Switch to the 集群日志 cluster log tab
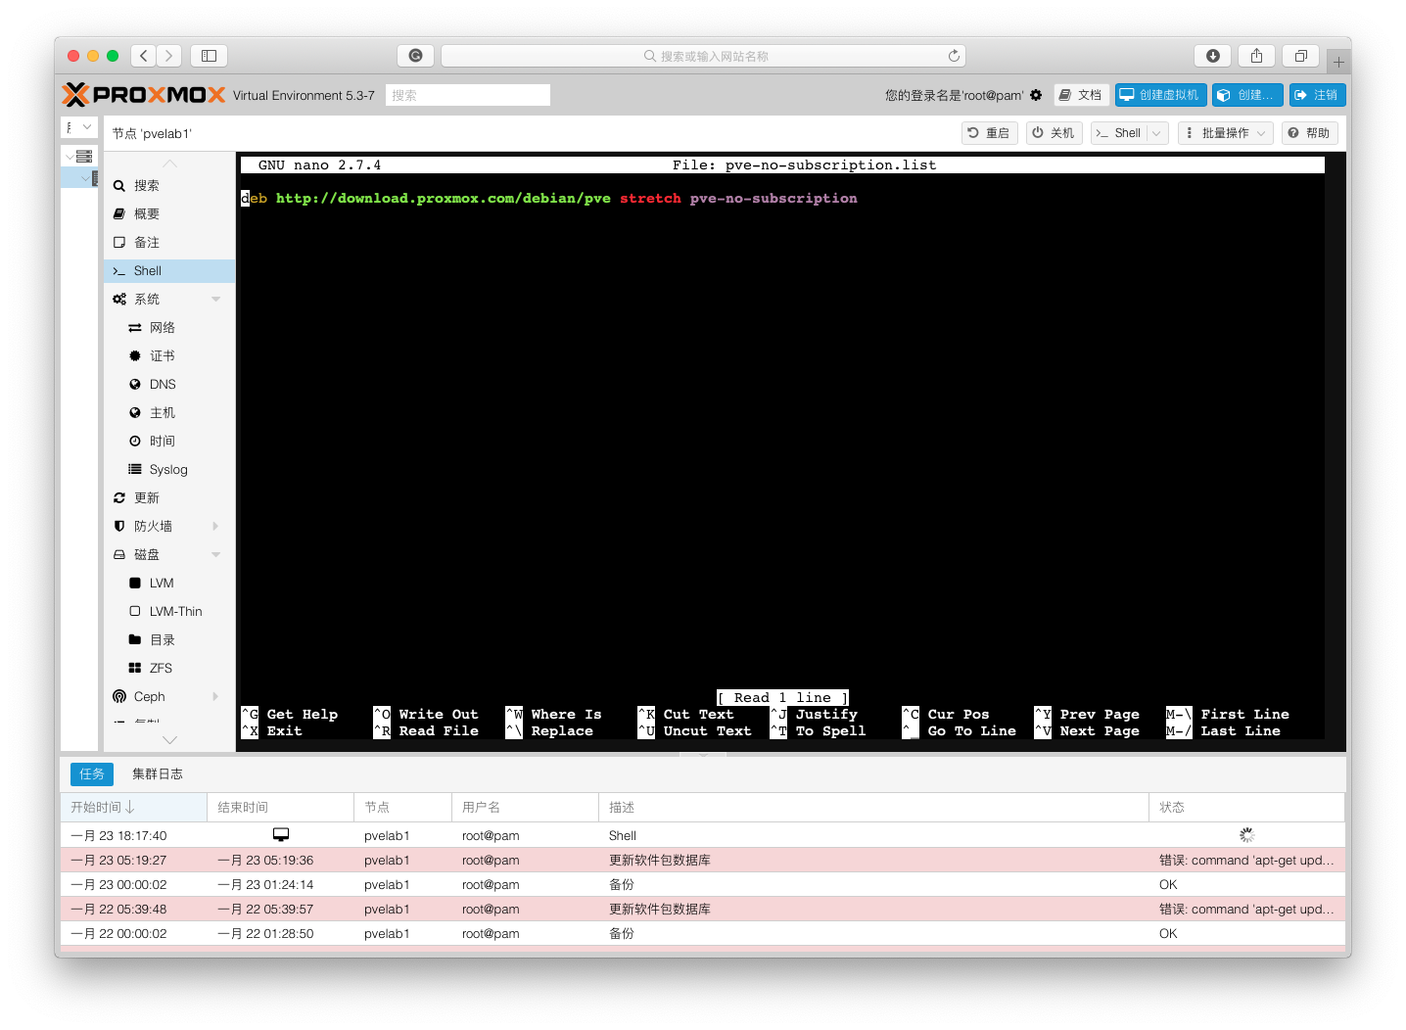Screen dimensions: 1406x1030 [158, 774]
